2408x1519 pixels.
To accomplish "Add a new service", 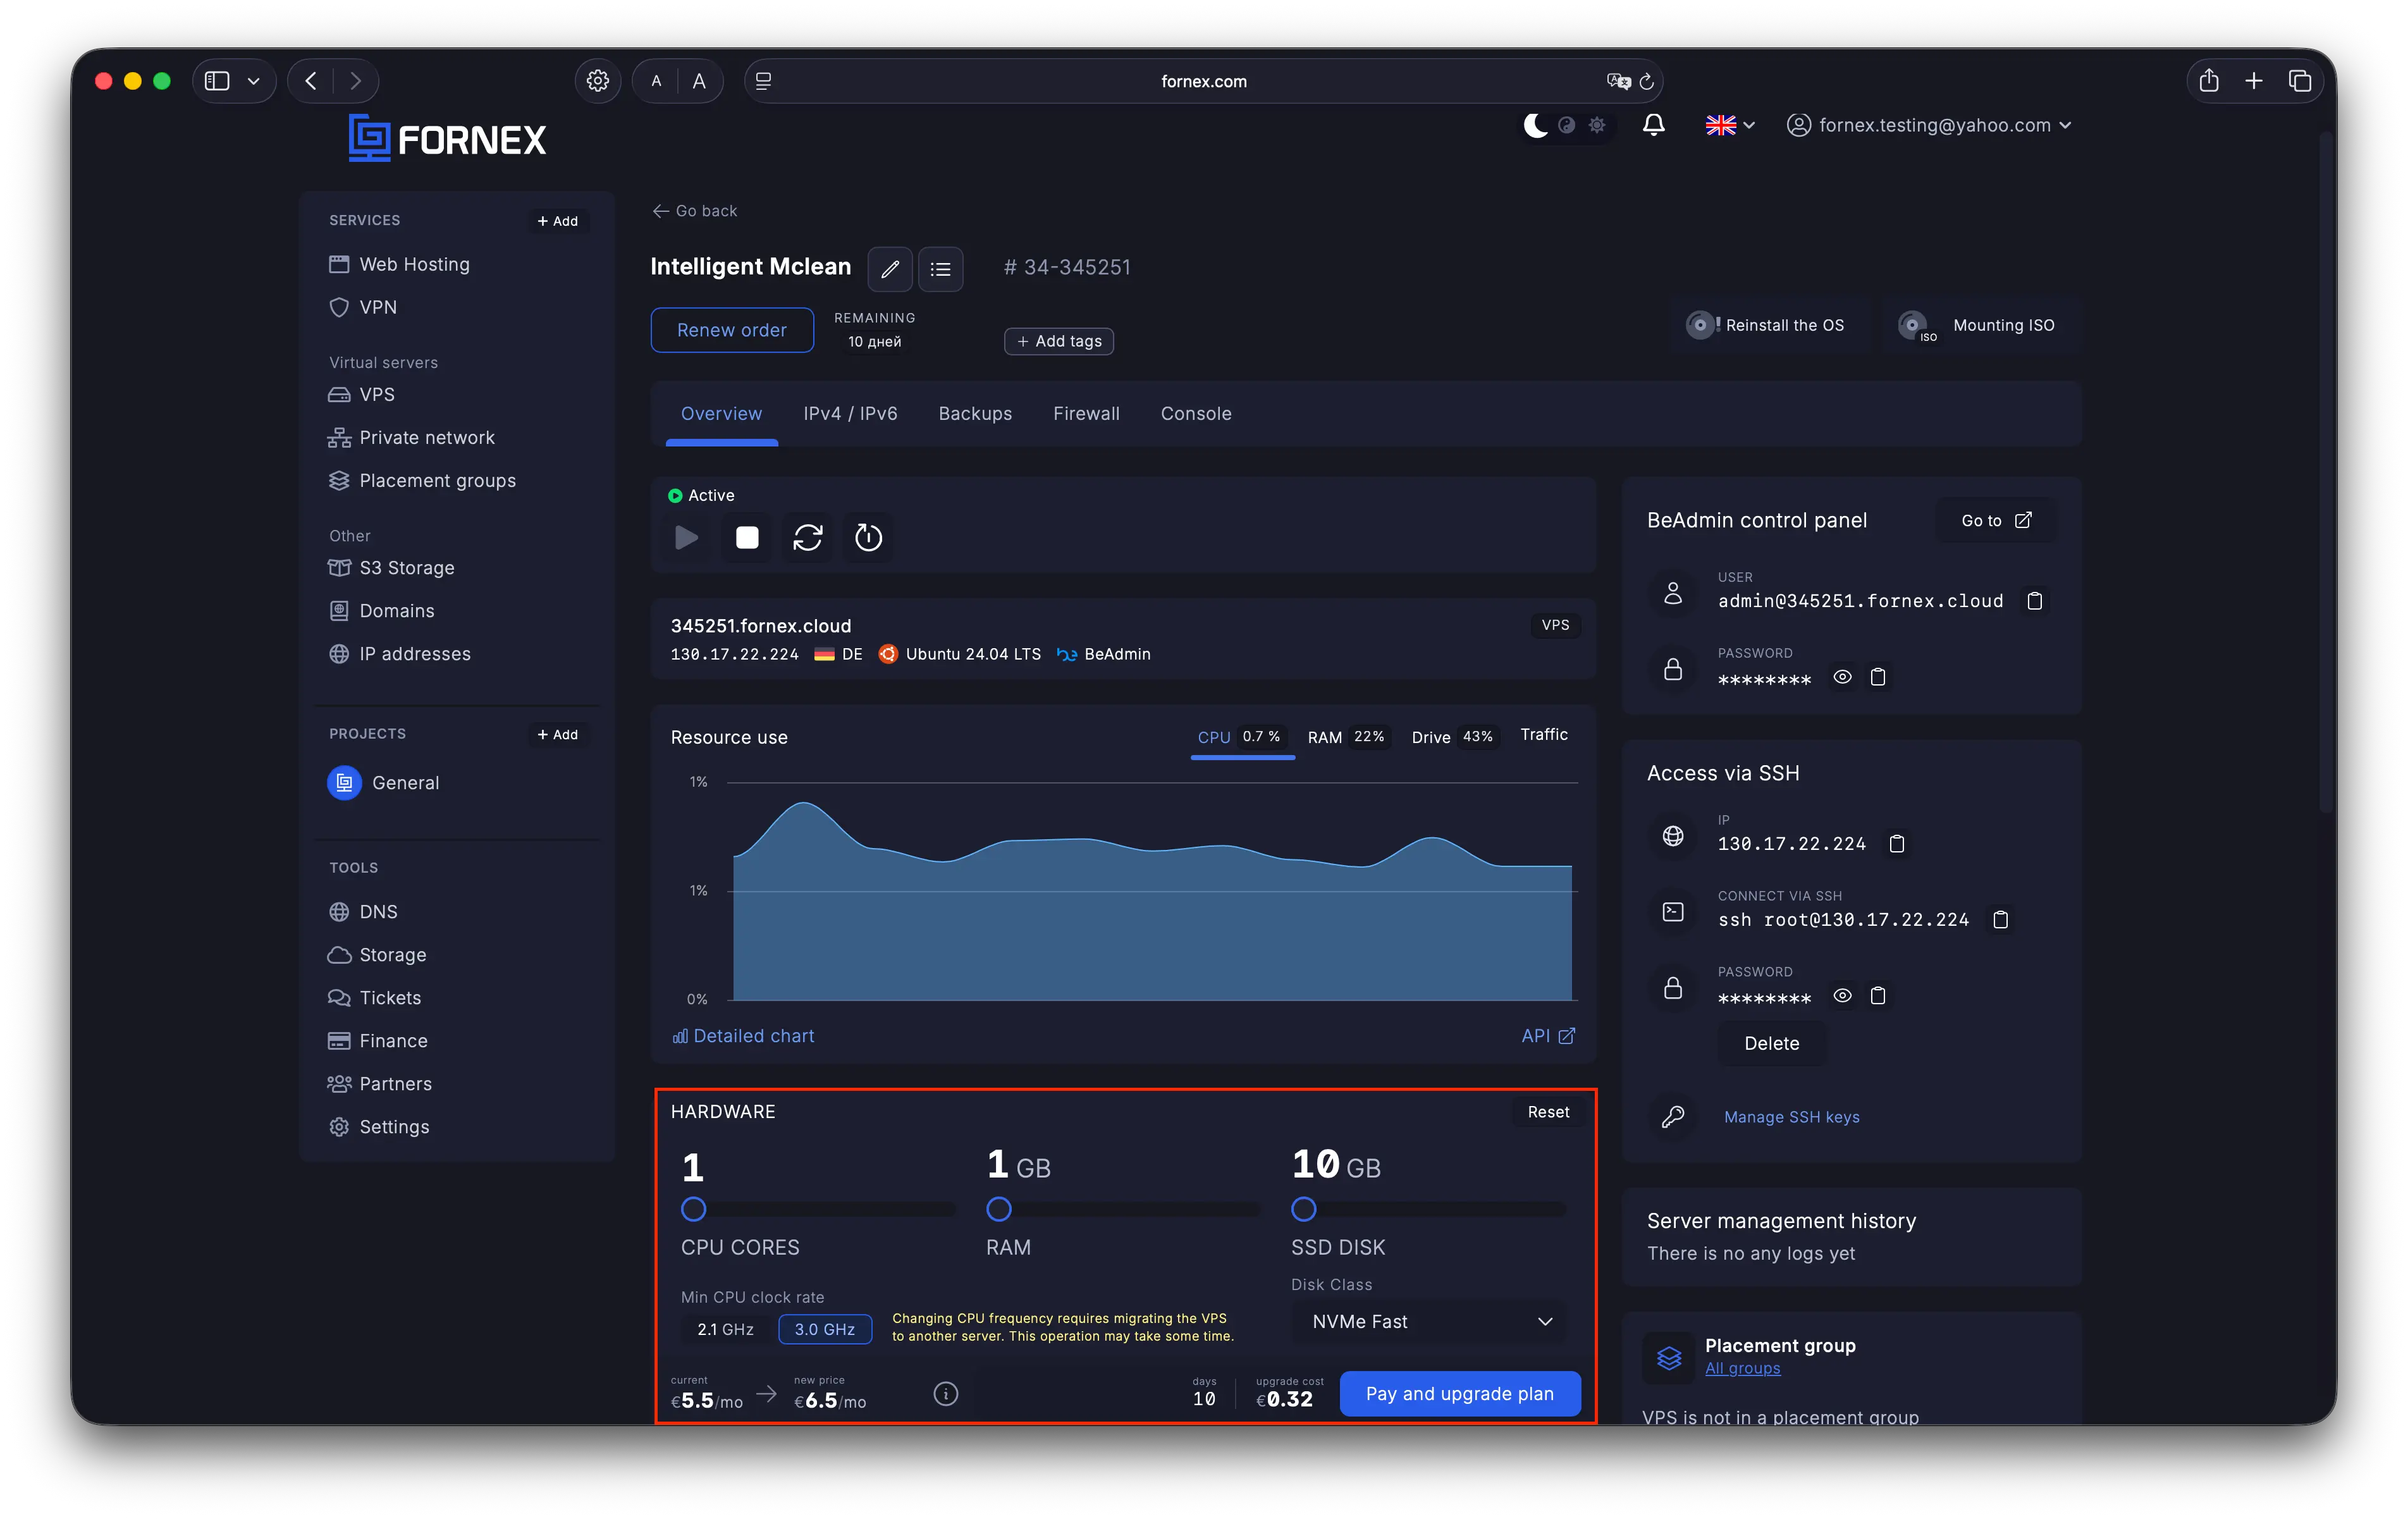I will tap(557, 221).
